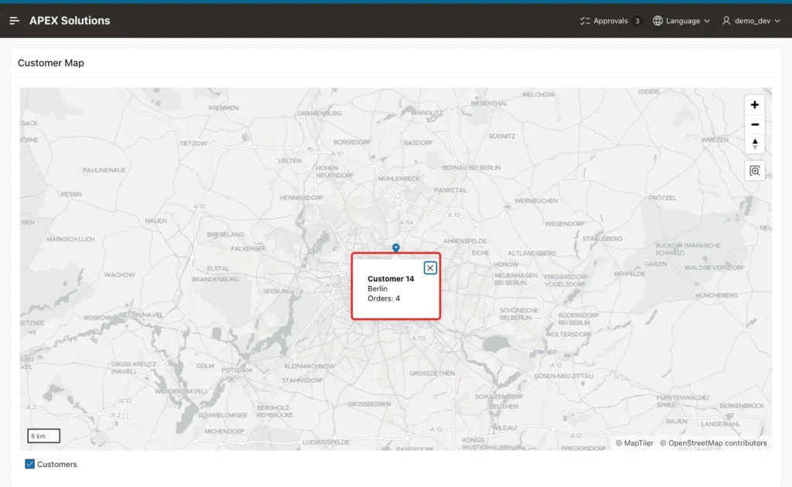The image size is (792, 487).
Task: Expand the Language dropdown chevron
Action: pos(707,21)
